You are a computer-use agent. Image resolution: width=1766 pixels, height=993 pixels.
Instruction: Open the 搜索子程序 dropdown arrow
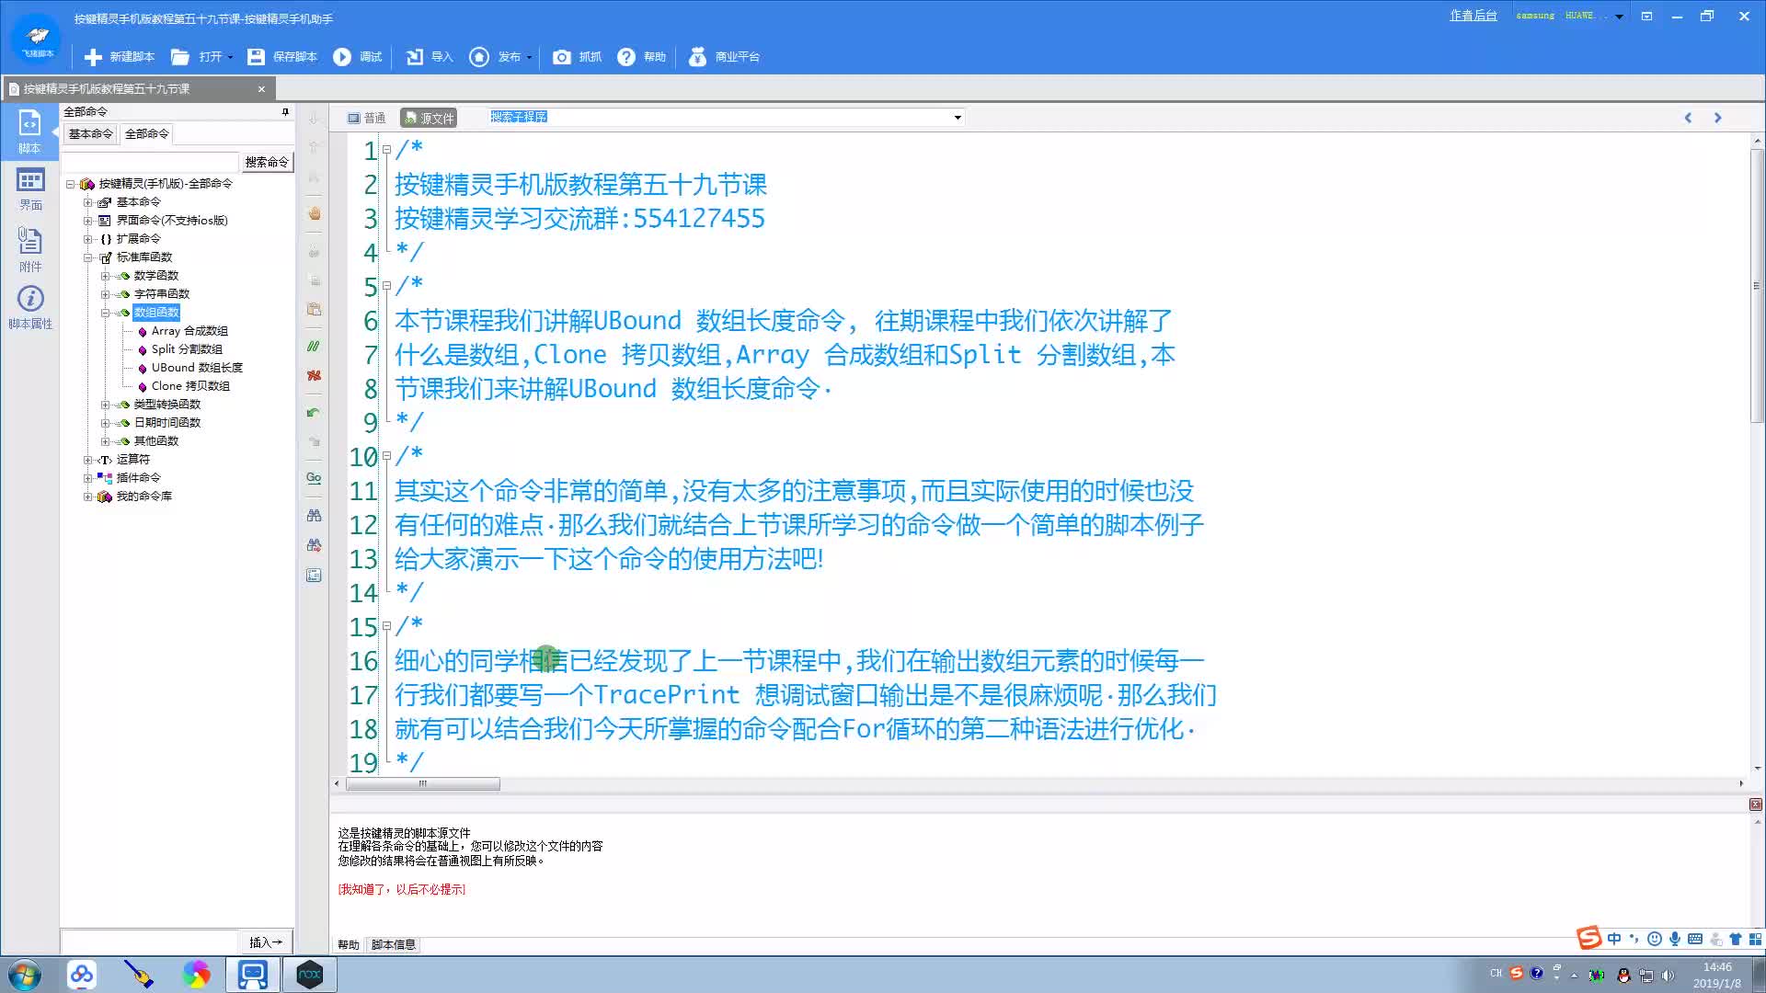point(958,118)
